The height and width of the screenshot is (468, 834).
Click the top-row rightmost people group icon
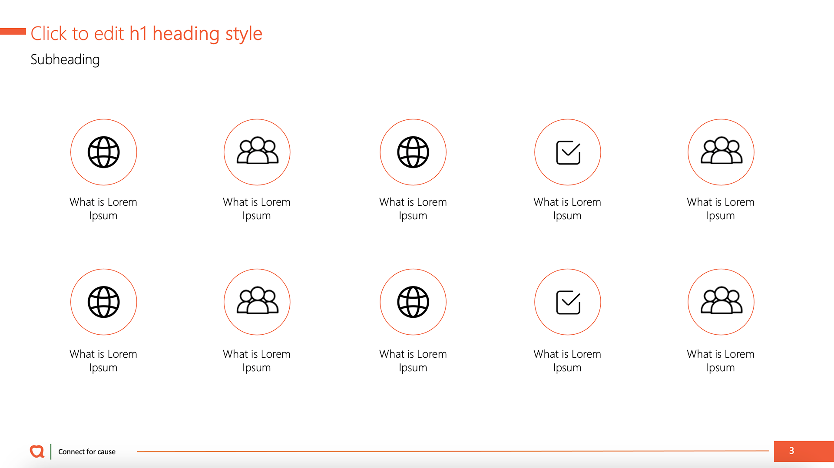click(x=721, y=151)
